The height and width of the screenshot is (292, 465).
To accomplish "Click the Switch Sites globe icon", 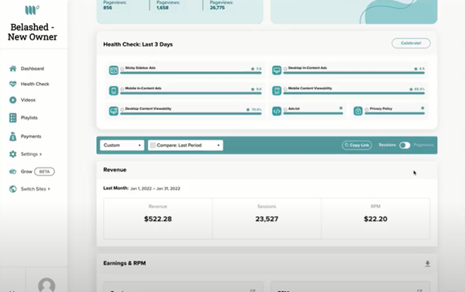I will (x=12, y=189).
